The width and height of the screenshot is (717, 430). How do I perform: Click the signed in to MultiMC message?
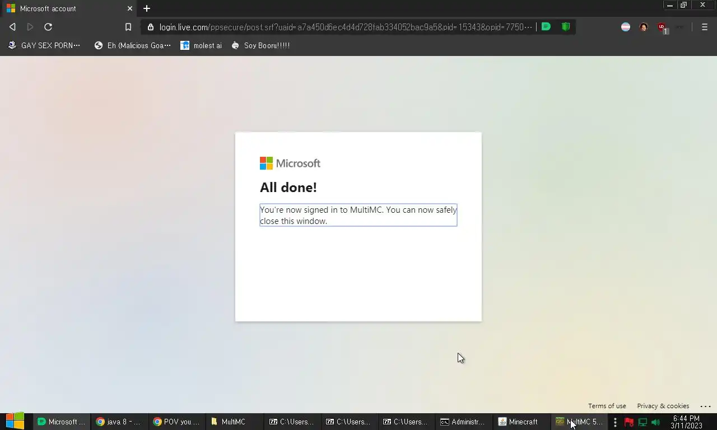(x=358, y=215)
